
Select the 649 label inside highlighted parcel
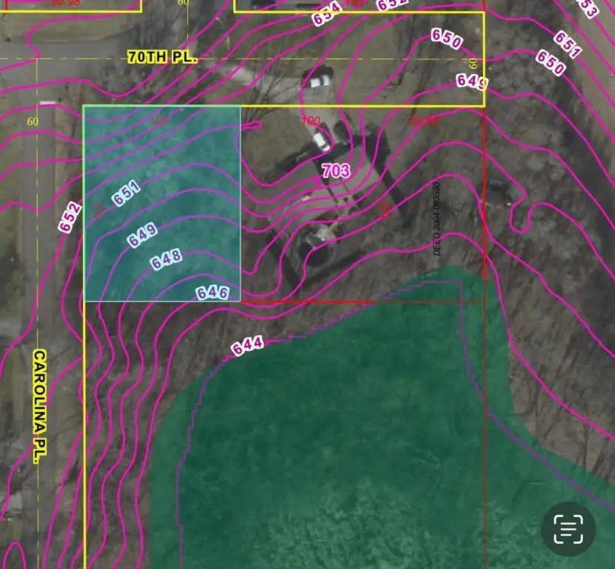pos(142,235)
